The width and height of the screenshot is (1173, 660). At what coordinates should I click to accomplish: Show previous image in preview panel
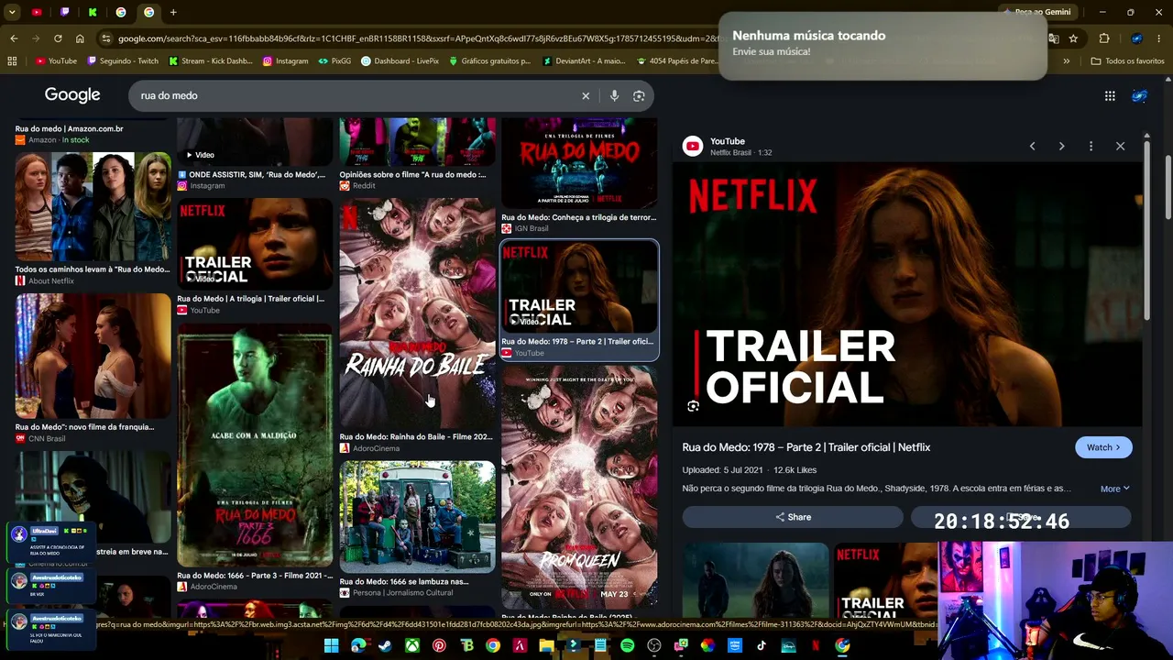click(1032, 146)
